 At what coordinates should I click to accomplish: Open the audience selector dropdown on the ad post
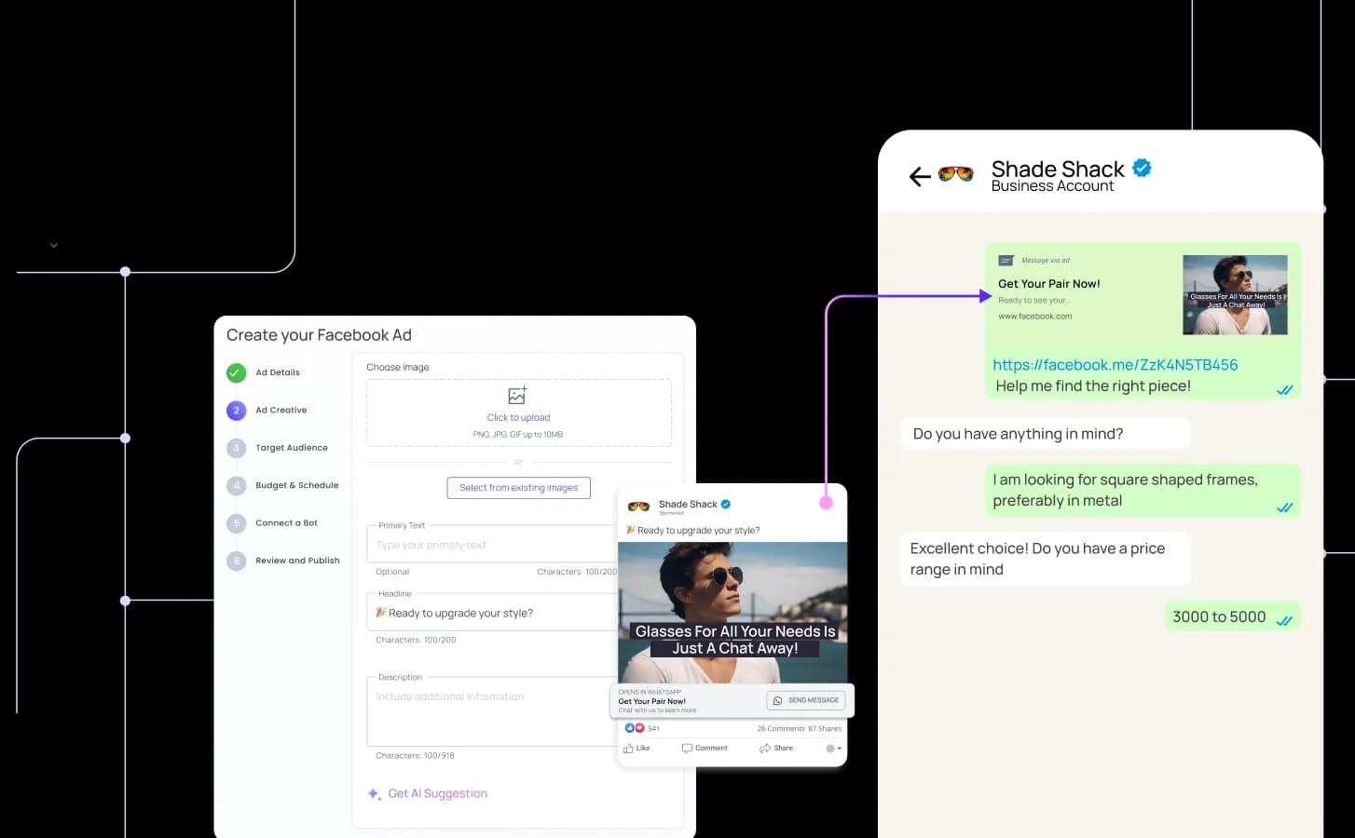click(x=833, y=749)
